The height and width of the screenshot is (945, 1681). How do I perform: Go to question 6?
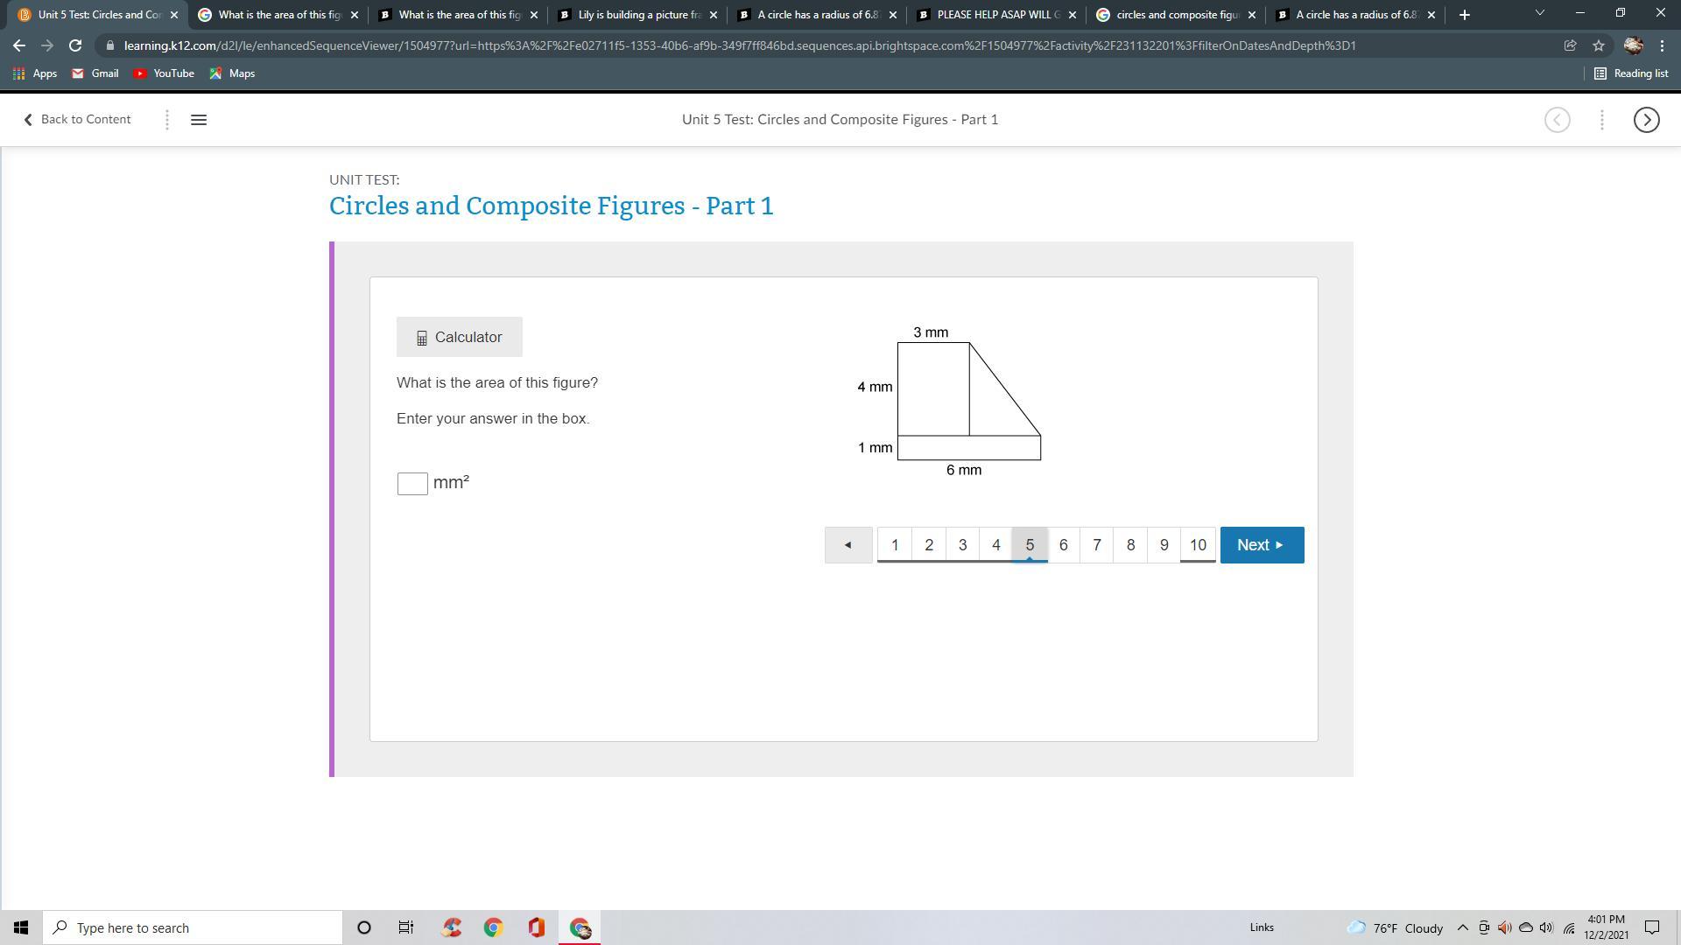1063,545
